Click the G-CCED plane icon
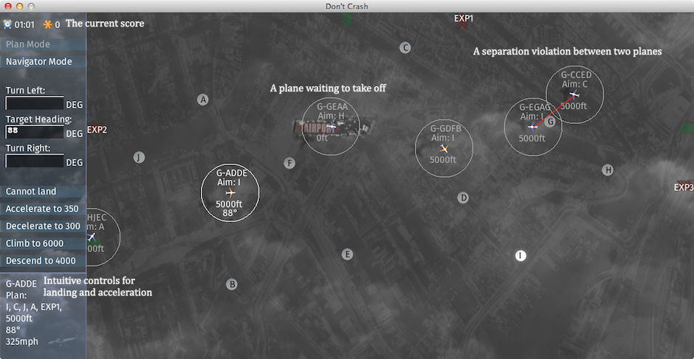The image size is (694, 359). click(x=574, y=94)
